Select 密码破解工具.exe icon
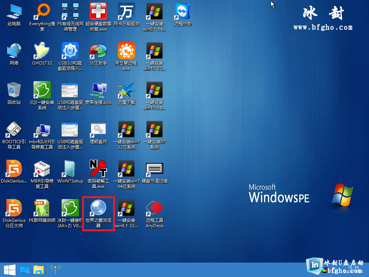369x277 pixels. [98, 174]
